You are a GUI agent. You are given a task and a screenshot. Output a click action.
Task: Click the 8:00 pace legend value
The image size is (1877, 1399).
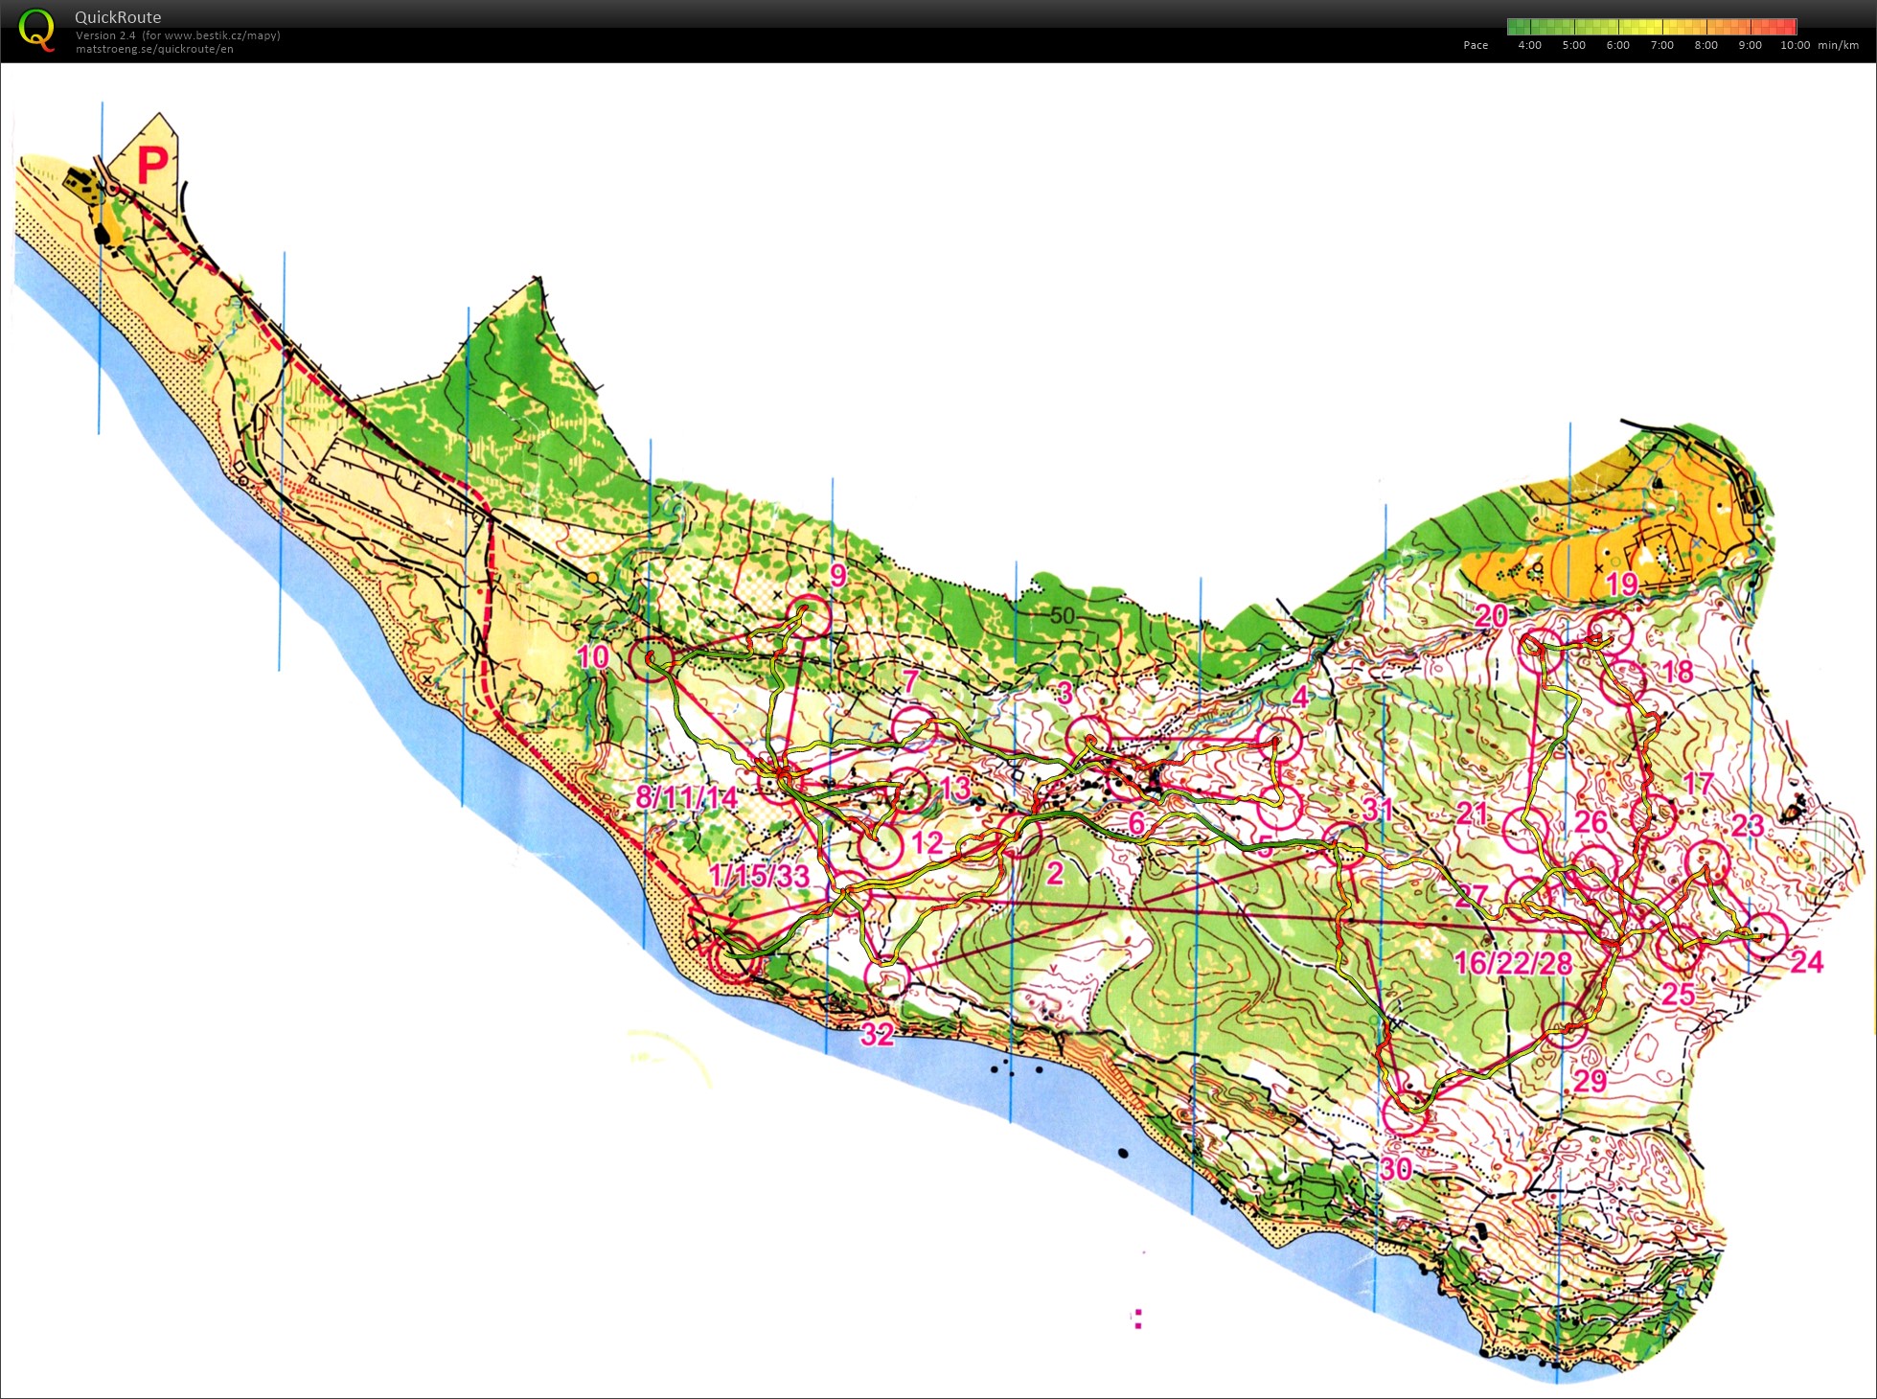tap(1705, 45)
